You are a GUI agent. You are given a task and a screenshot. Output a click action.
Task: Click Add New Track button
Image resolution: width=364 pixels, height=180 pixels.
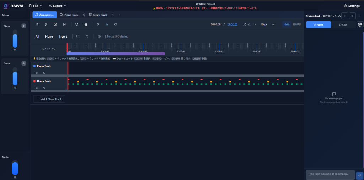[x=49, y=99]
